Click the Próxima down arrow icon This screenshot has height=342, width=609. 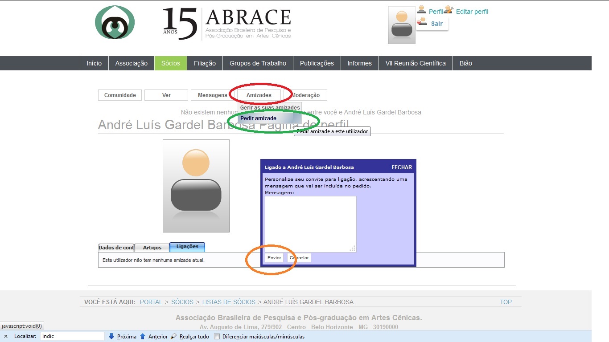[x=111, y=337]
